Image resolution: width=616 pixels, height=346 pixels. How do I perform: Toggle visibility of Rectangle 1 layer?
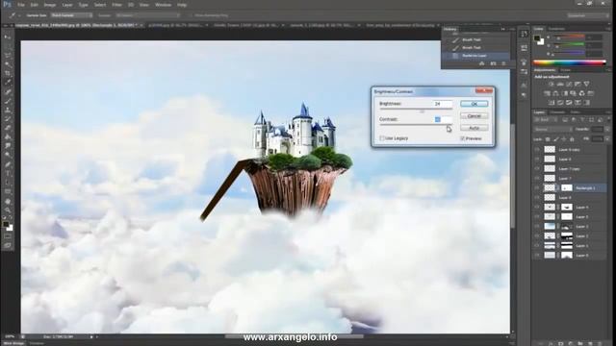click(537, 188)
